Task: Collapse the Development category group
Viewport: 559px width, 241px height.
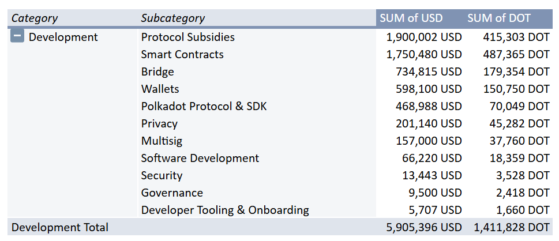Action: 17,37
